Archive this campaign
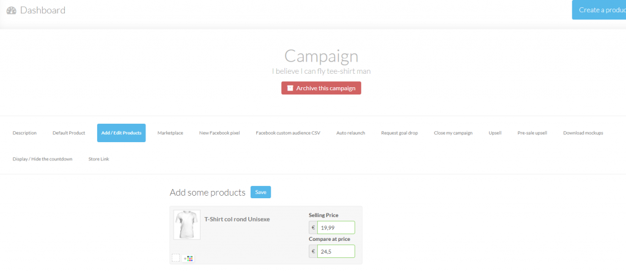This screenshot has width=626, height=272. pos(321,88)
